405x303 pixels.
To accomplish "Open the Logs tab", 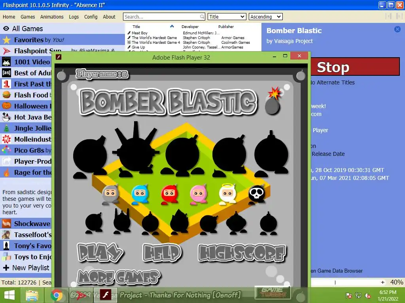I will click(74, 17).
